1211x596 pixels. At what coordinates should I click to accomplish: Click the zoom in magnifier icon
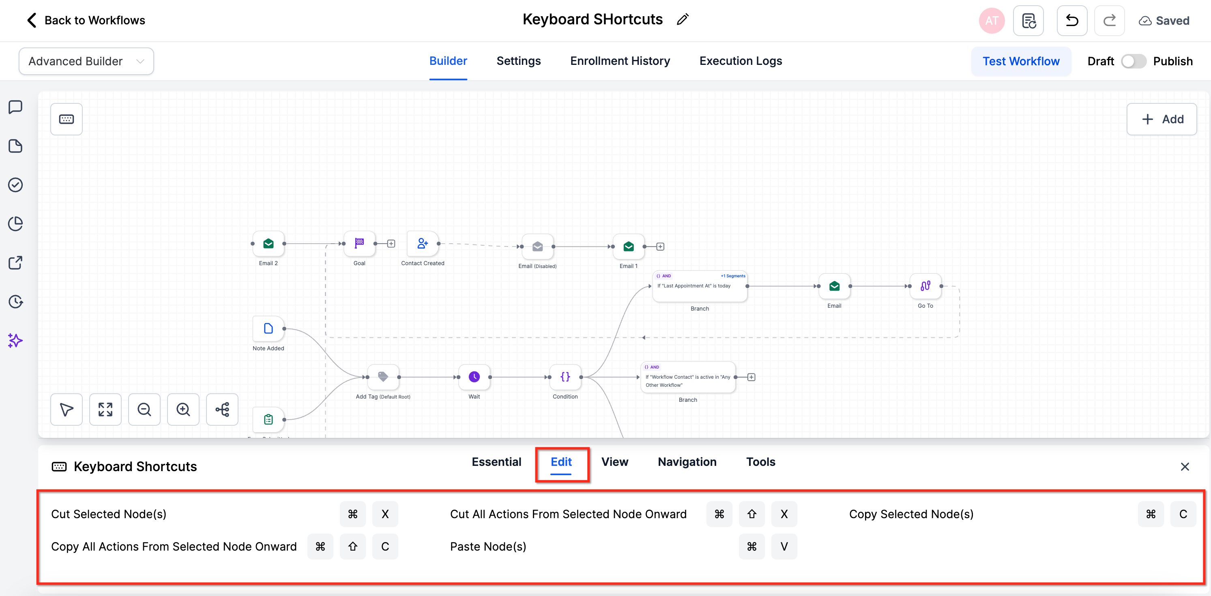[183, 409]
